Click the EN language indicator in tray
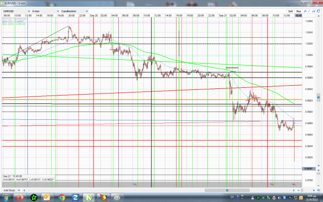Viewport: 323px width, 202px height. click(232, 197)
